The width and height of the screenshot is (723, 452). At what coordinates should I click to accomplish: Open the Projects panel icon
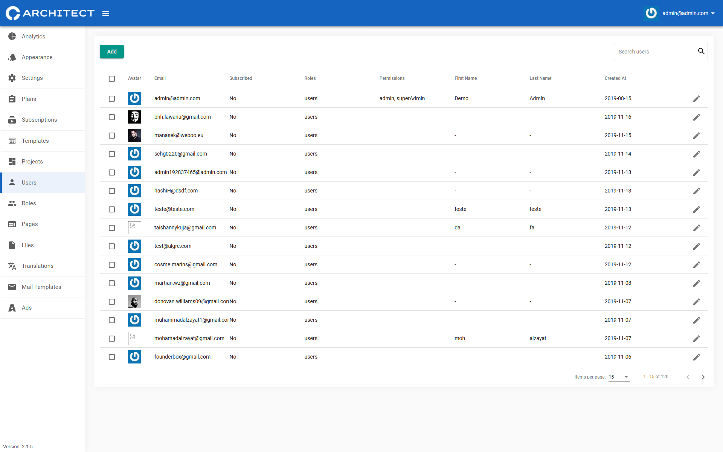click(x=12, y=161)
